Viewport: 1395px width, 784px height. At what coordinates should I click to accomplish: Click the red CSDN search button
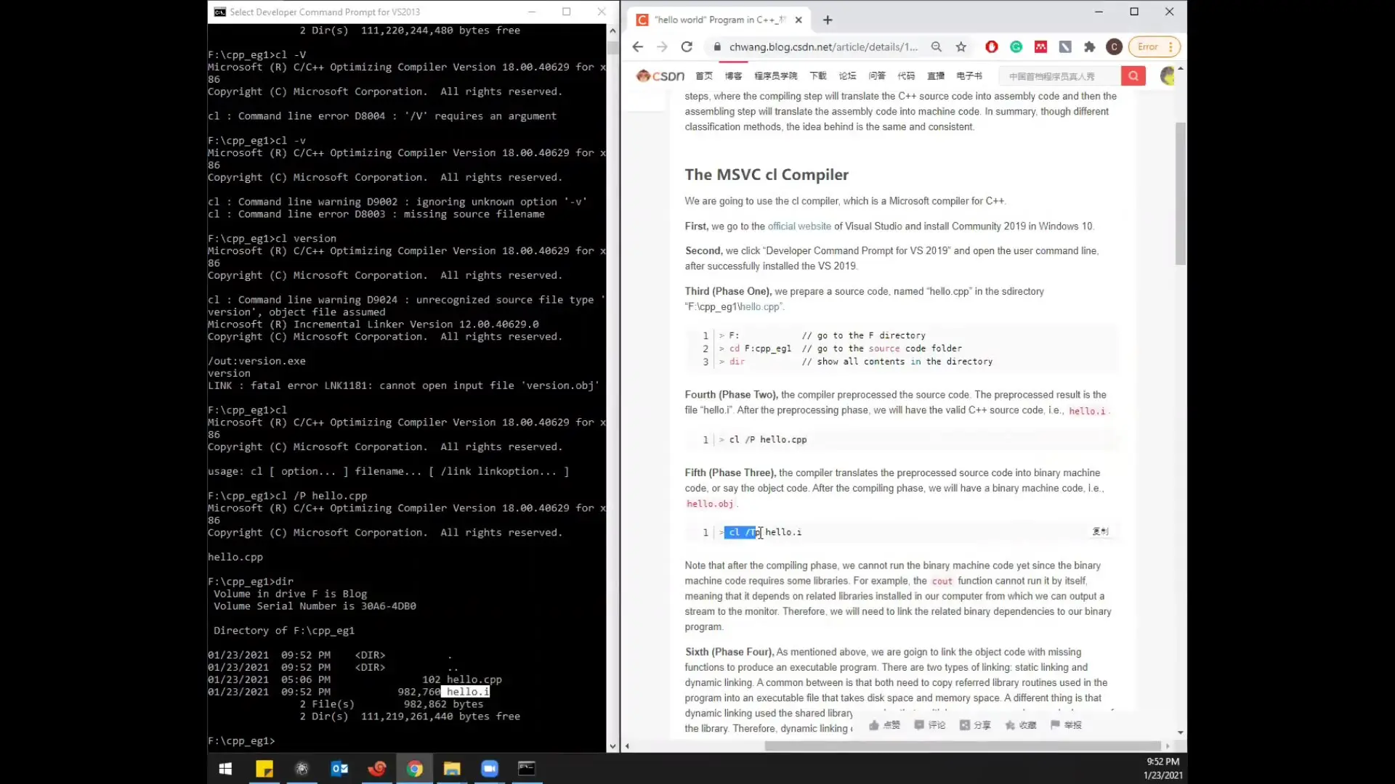coord(1133,76)
